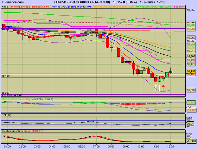This screenshot has width=198, height=149.
Task: Select Moving average (Exponential 5) legend entry
Action: click(30, 7)
